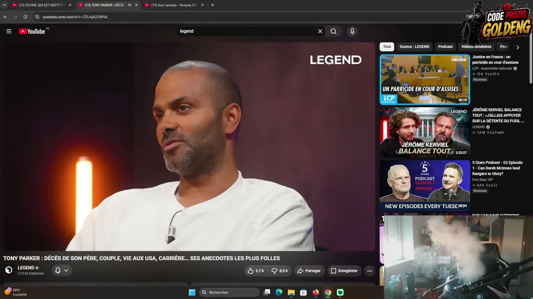Open the LEGEND channel avatar

[x=9, y=270]
